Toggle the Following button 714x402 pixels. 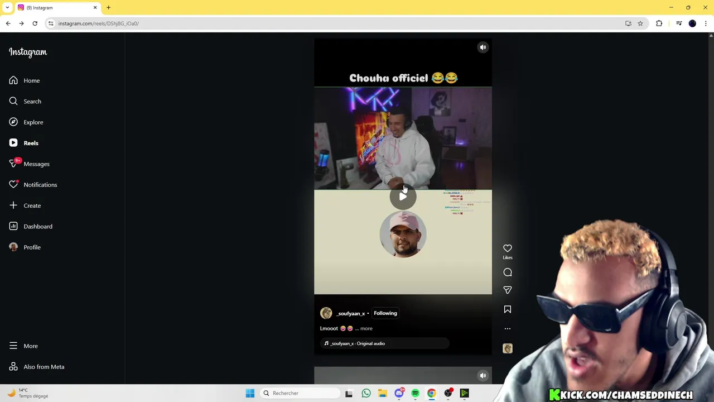[x=385, y=313]
